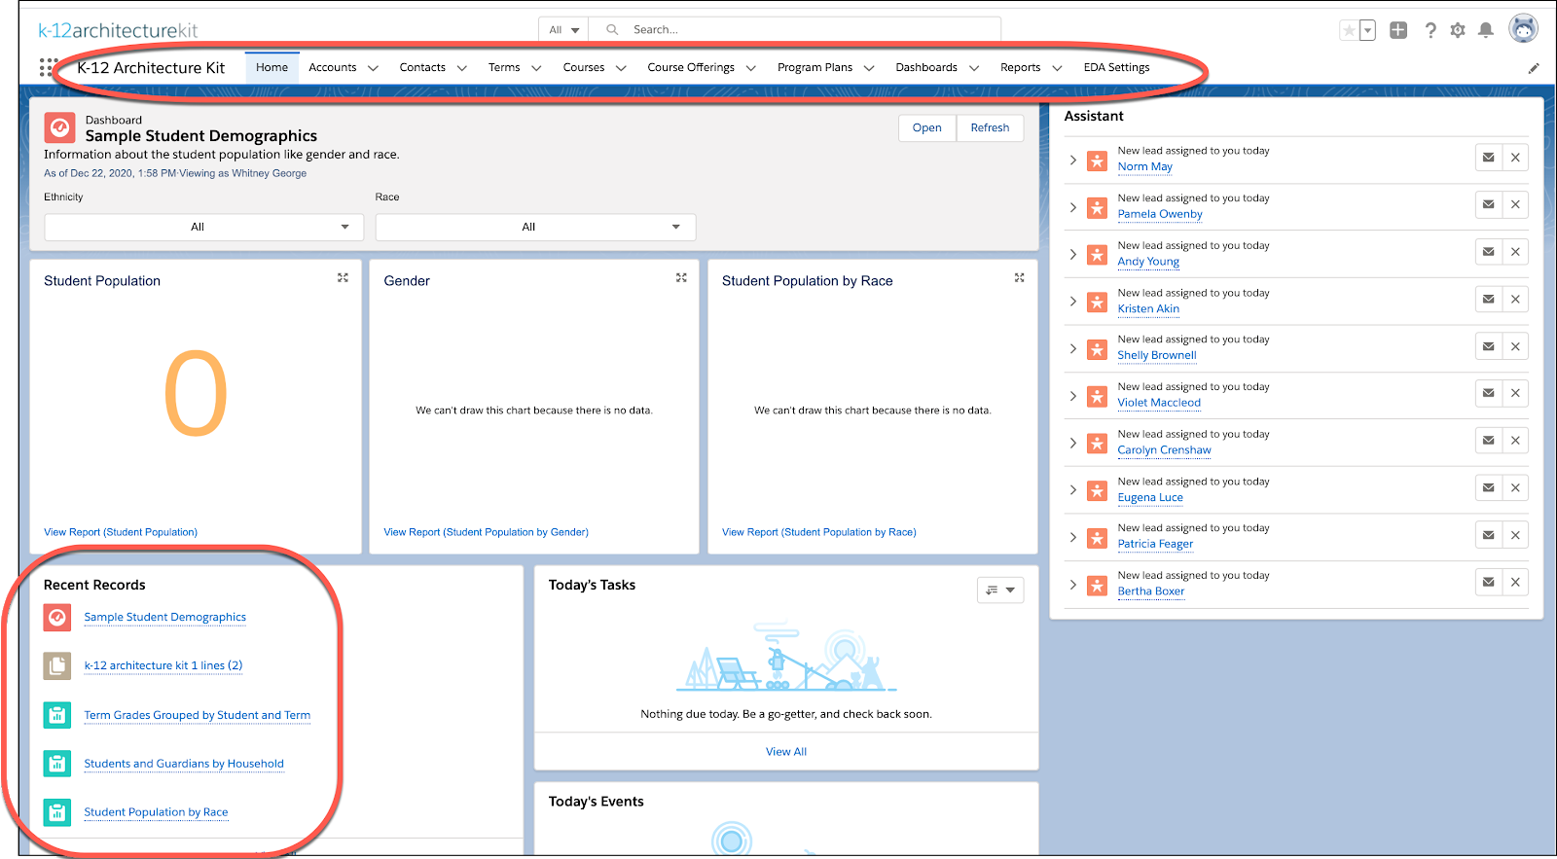This screenshot has height=859, width=1557.
Task: Open the Student Population by Race record
Action: 156,812
